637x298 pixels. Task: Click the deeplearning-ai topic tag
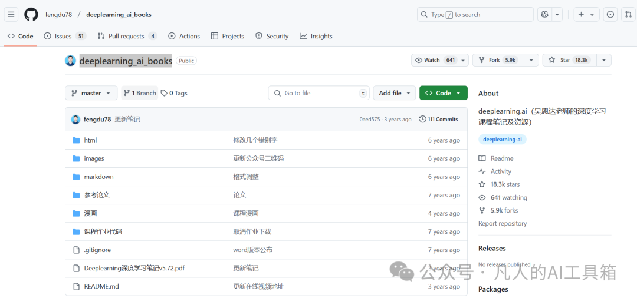coord(502,140)
